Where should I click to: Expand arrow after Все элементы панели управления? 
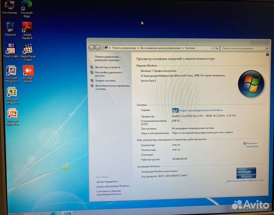[183, 48]
